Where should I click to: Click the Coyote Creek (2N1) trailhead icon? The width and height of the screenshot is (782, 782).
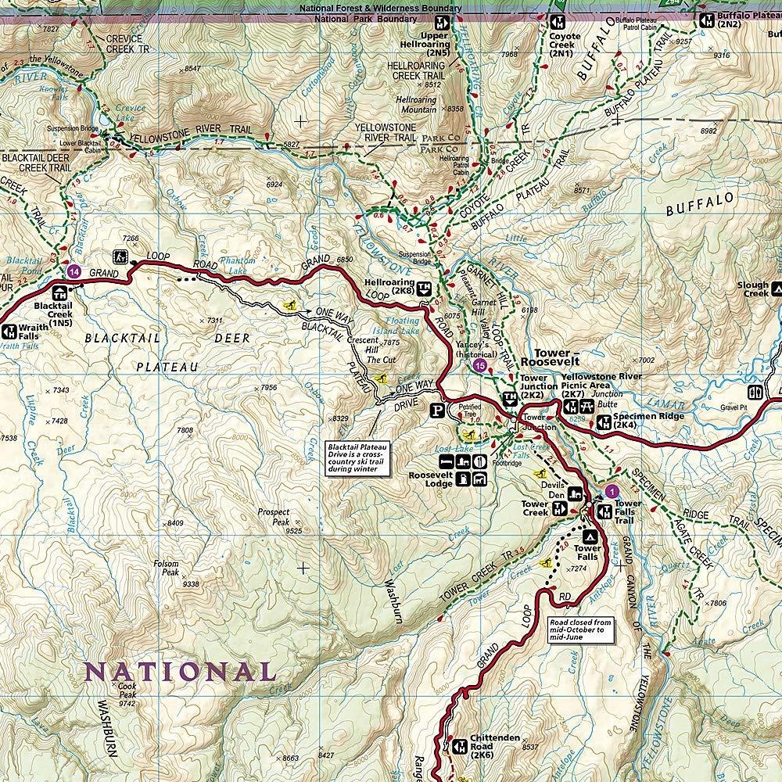pyautogui.click(x=557, y=23)
